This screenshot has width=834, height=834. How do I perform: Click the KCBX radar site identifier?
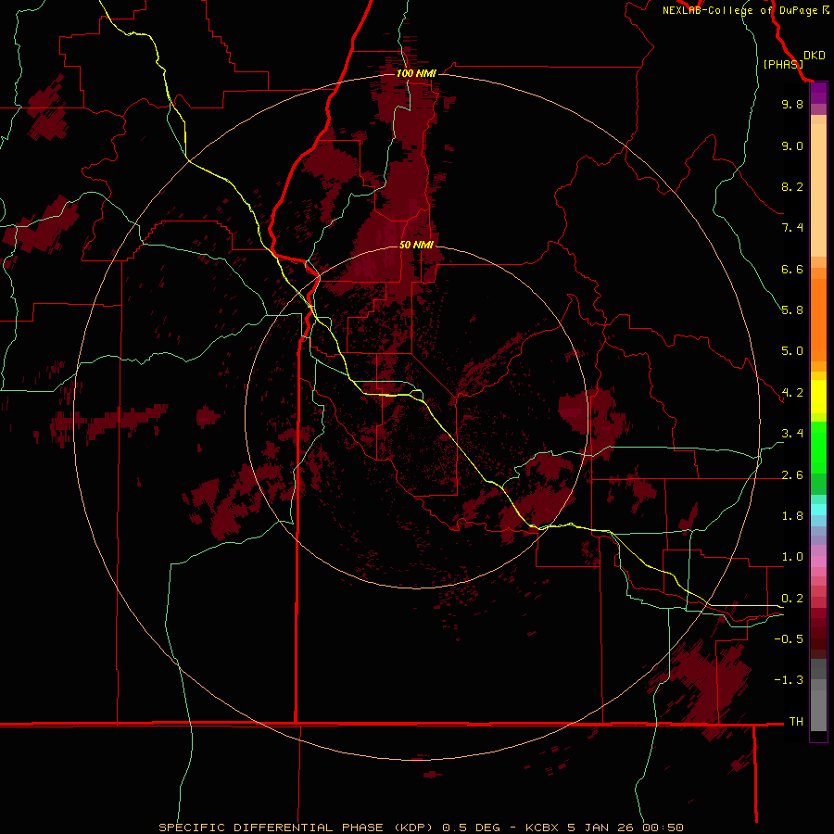click(x=542, y=828)
